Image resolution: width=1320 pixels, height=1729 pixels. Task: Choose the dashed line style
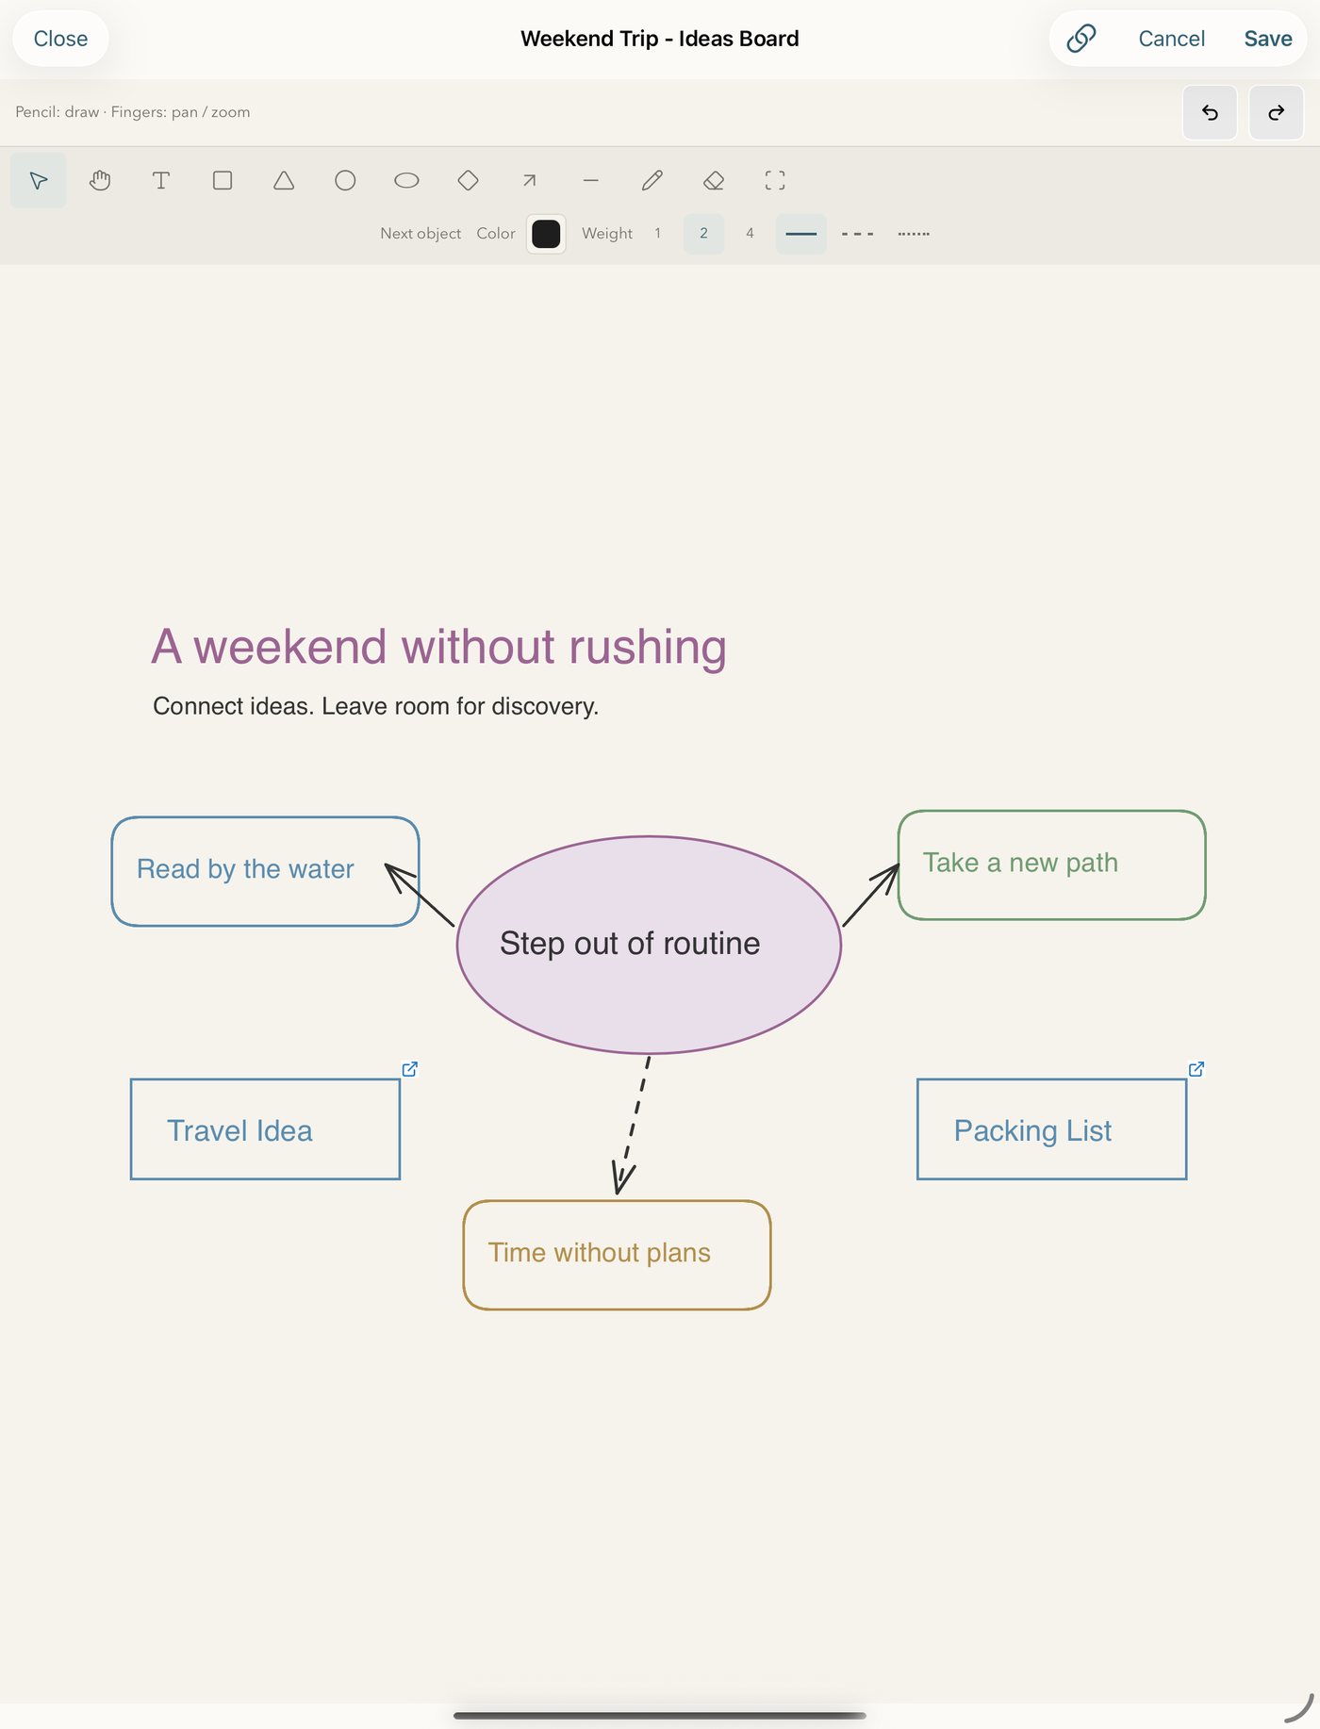[x=858, y=234]
